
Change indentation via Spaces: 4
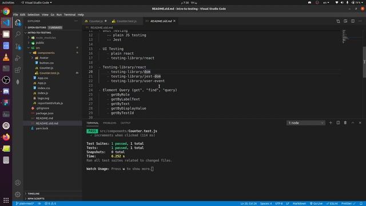pyautogui.click(x=266, y=204)
